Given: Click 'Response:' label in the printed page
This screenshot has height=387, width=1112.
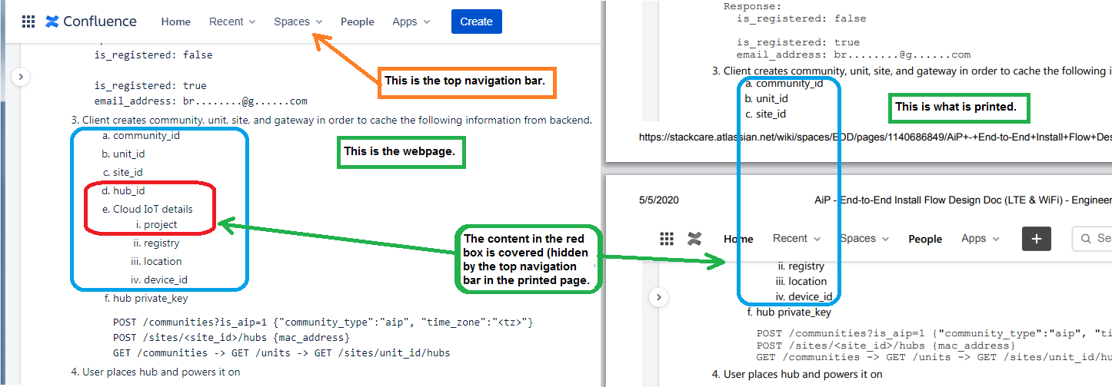Looking at the screenshot, I should 752,6.
